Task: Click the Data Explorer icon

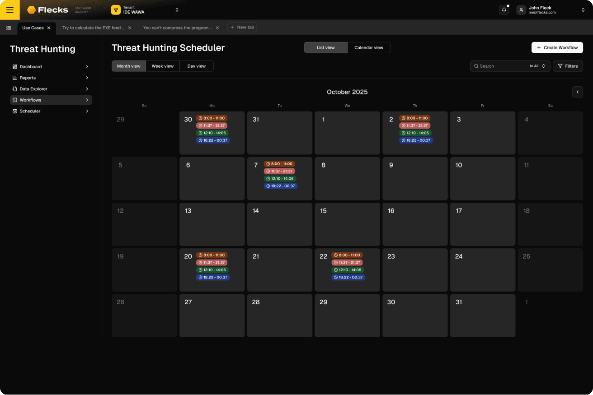Action: click(x=15, y=89)
